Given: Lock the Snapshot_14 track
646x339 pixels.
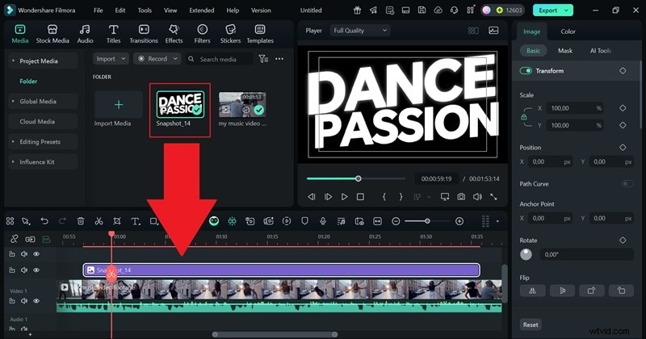Looking at the screenshot, I should [x=12, y=270].
